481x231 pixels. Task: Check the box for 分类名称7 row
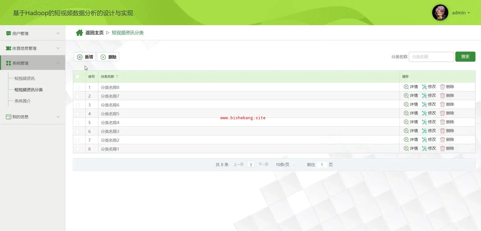click(77, 96)
